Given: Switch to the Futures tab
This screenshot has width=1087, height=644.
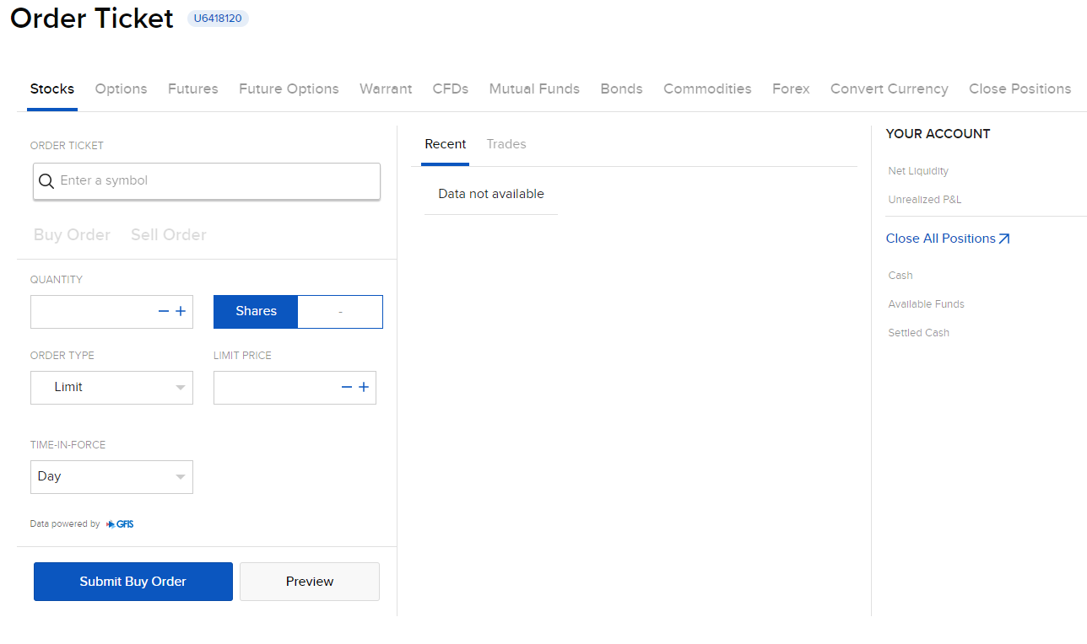Looking at the screenshot, I should click(193, 89).
